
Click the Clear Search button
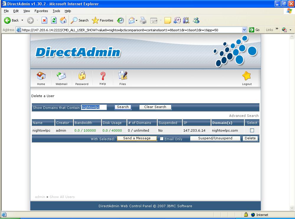tap(155, 107)
